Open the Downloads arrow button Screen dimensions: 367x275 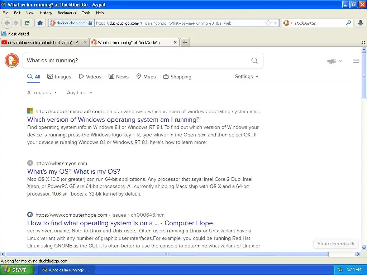(361, 23)
